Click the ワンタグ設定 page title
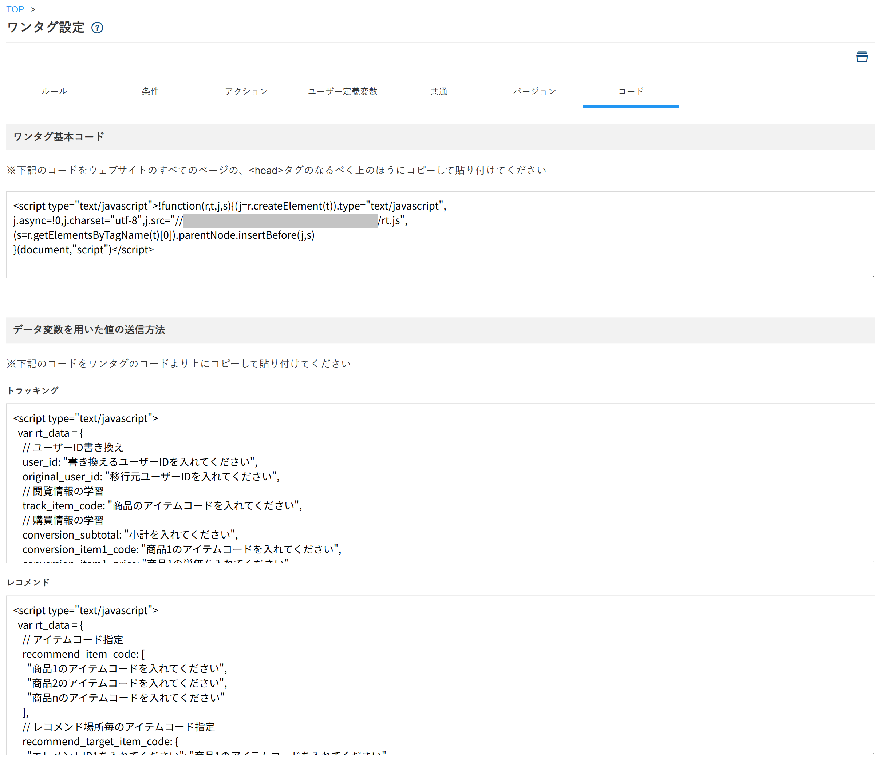This screenshot has width=888, height=767. point(46,27)
